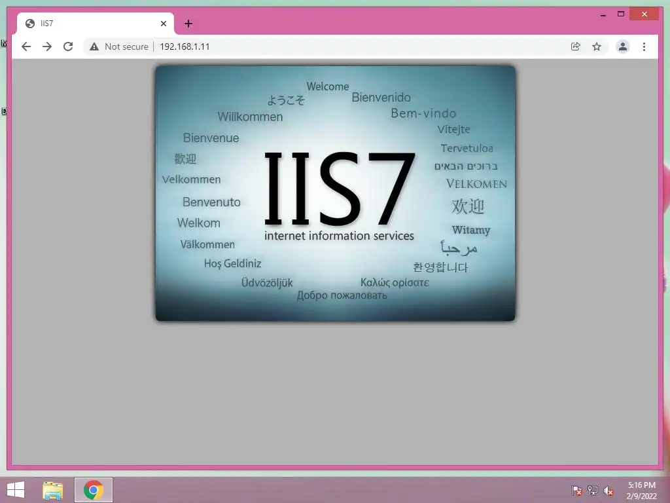Image resolution: width=670 pixels, height=503 pixels.
Task: Reload the 192.168.1.11 page
Action: click(68, 47)
